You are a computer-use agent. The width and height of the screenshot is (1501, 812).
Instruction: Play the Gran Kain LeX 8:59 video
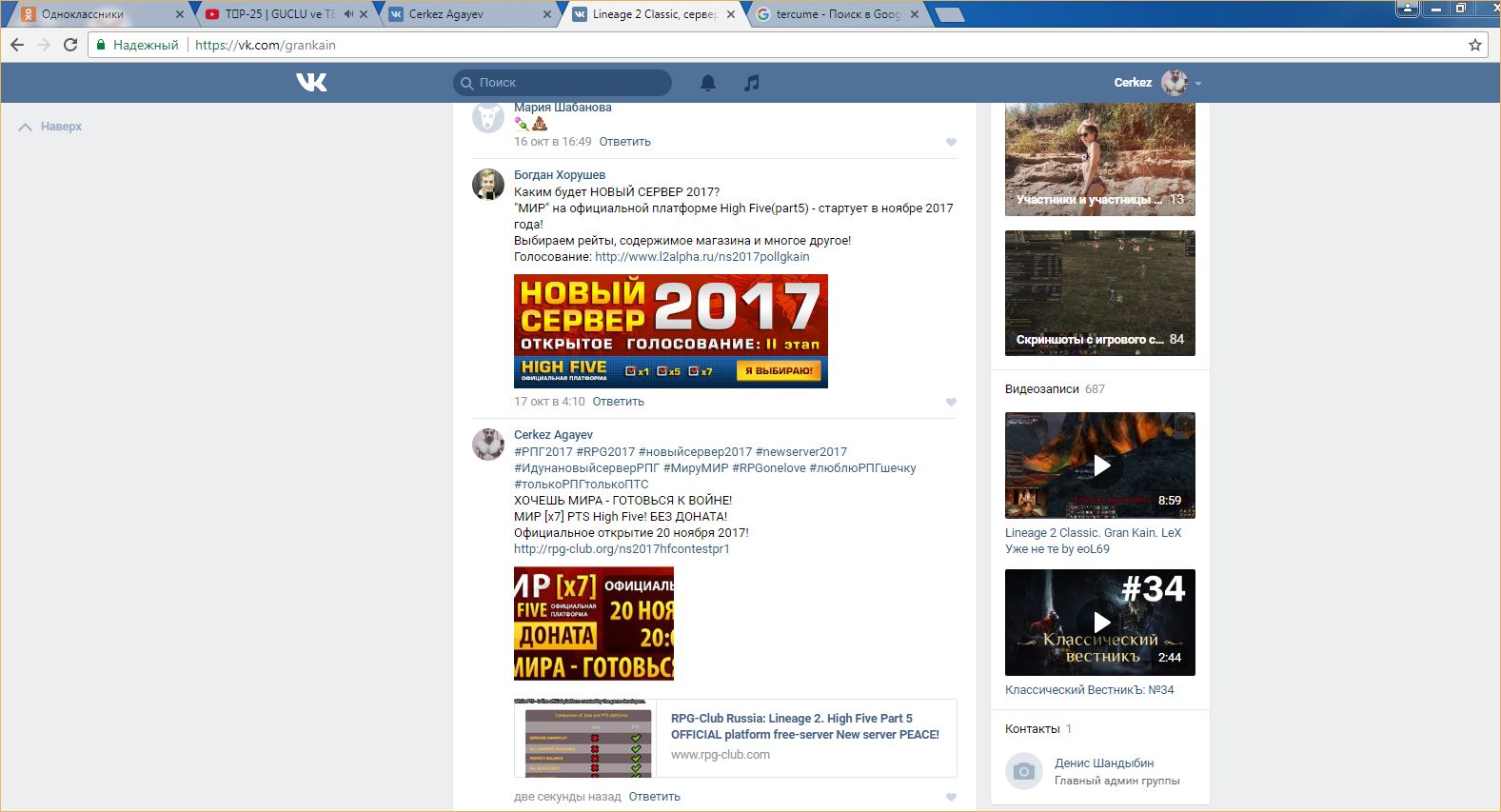[1100, 465]
